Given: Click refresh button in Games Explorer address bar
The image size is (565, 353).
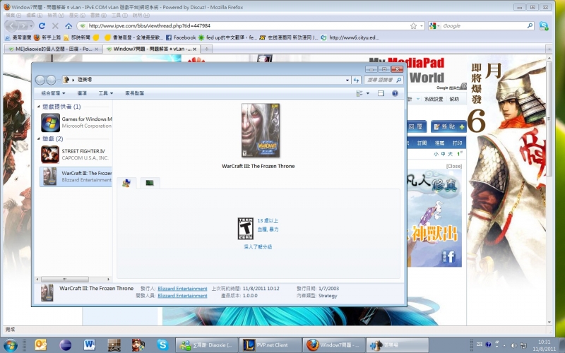Looking at the screenshot, I should coord(356,80).
